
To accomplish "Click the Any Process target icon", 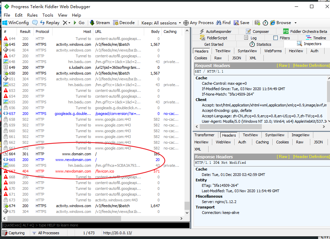I will [186, 23].
